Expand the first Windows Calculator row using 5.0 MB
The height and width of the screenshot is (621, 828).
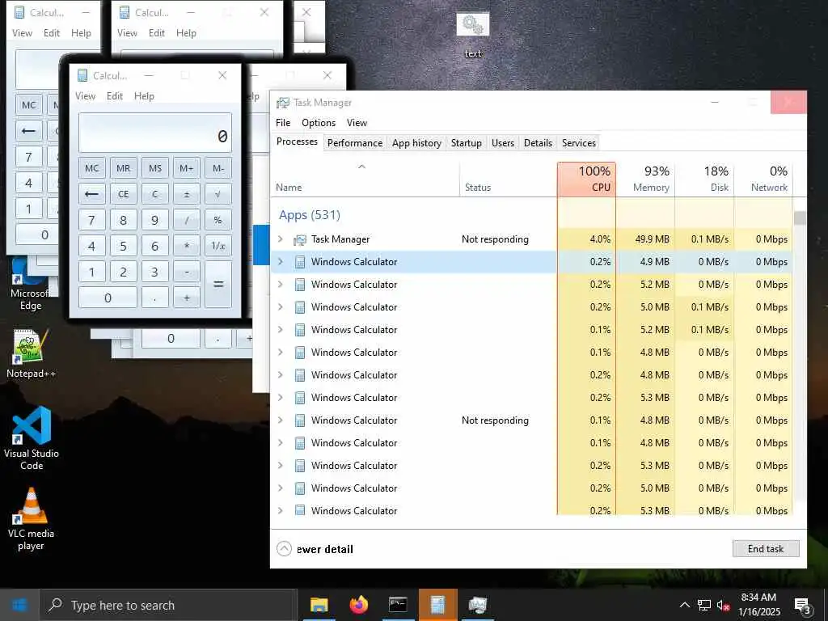click(281, 306)
